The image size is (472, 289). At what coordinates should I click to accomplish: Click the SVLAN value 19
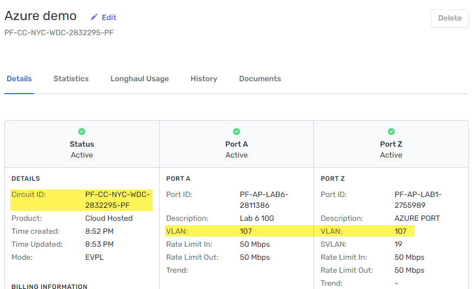tap(398, 244)
